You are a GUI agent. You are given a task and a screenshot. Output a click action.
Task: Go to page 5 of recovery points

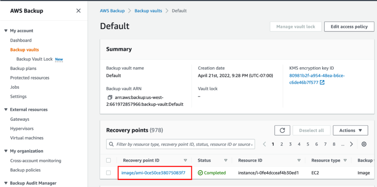pyautogui.click(x=308, y=144)
